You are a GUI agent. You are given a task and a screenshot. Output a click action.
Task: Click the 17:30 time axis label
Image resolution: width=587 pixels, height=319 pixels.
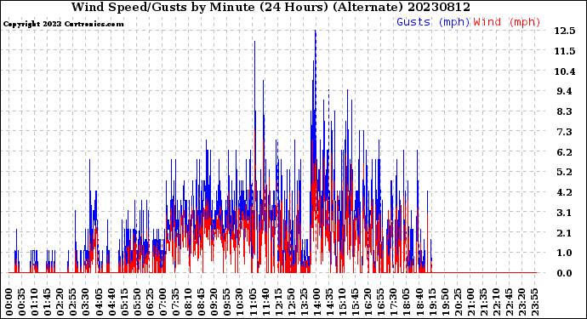[393, 302]
